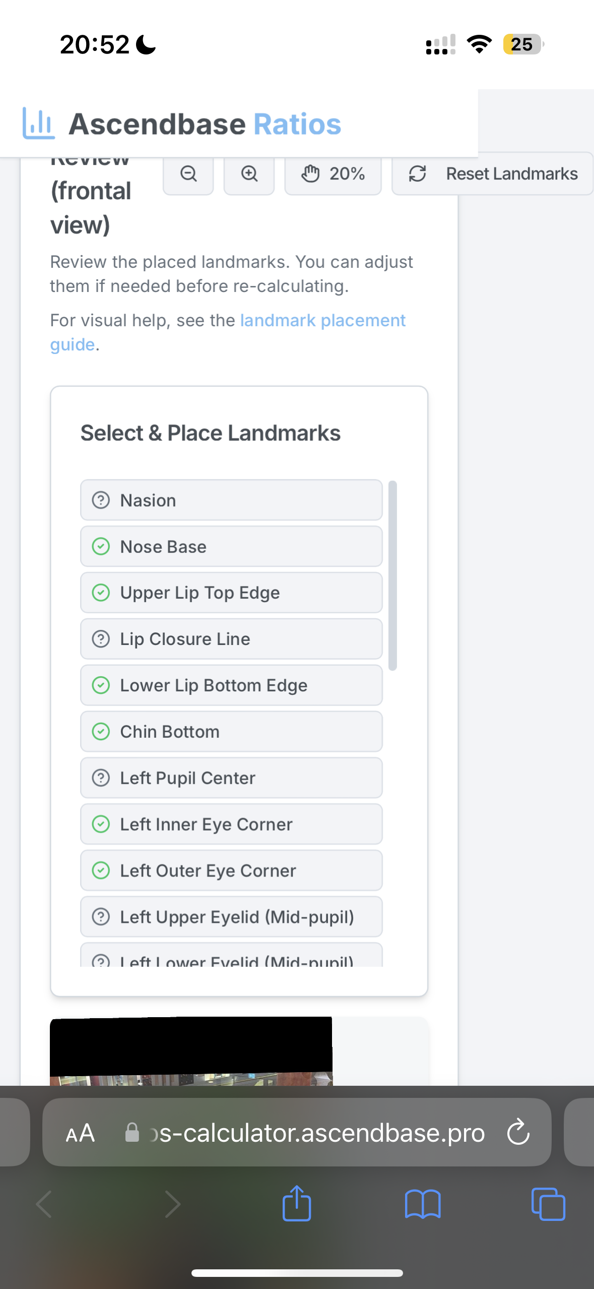The height and width of the screenshot is (1289, 594).
Task: Click the Reset Landmarks button
Action: pyautogui.click(x=492, y=174)
